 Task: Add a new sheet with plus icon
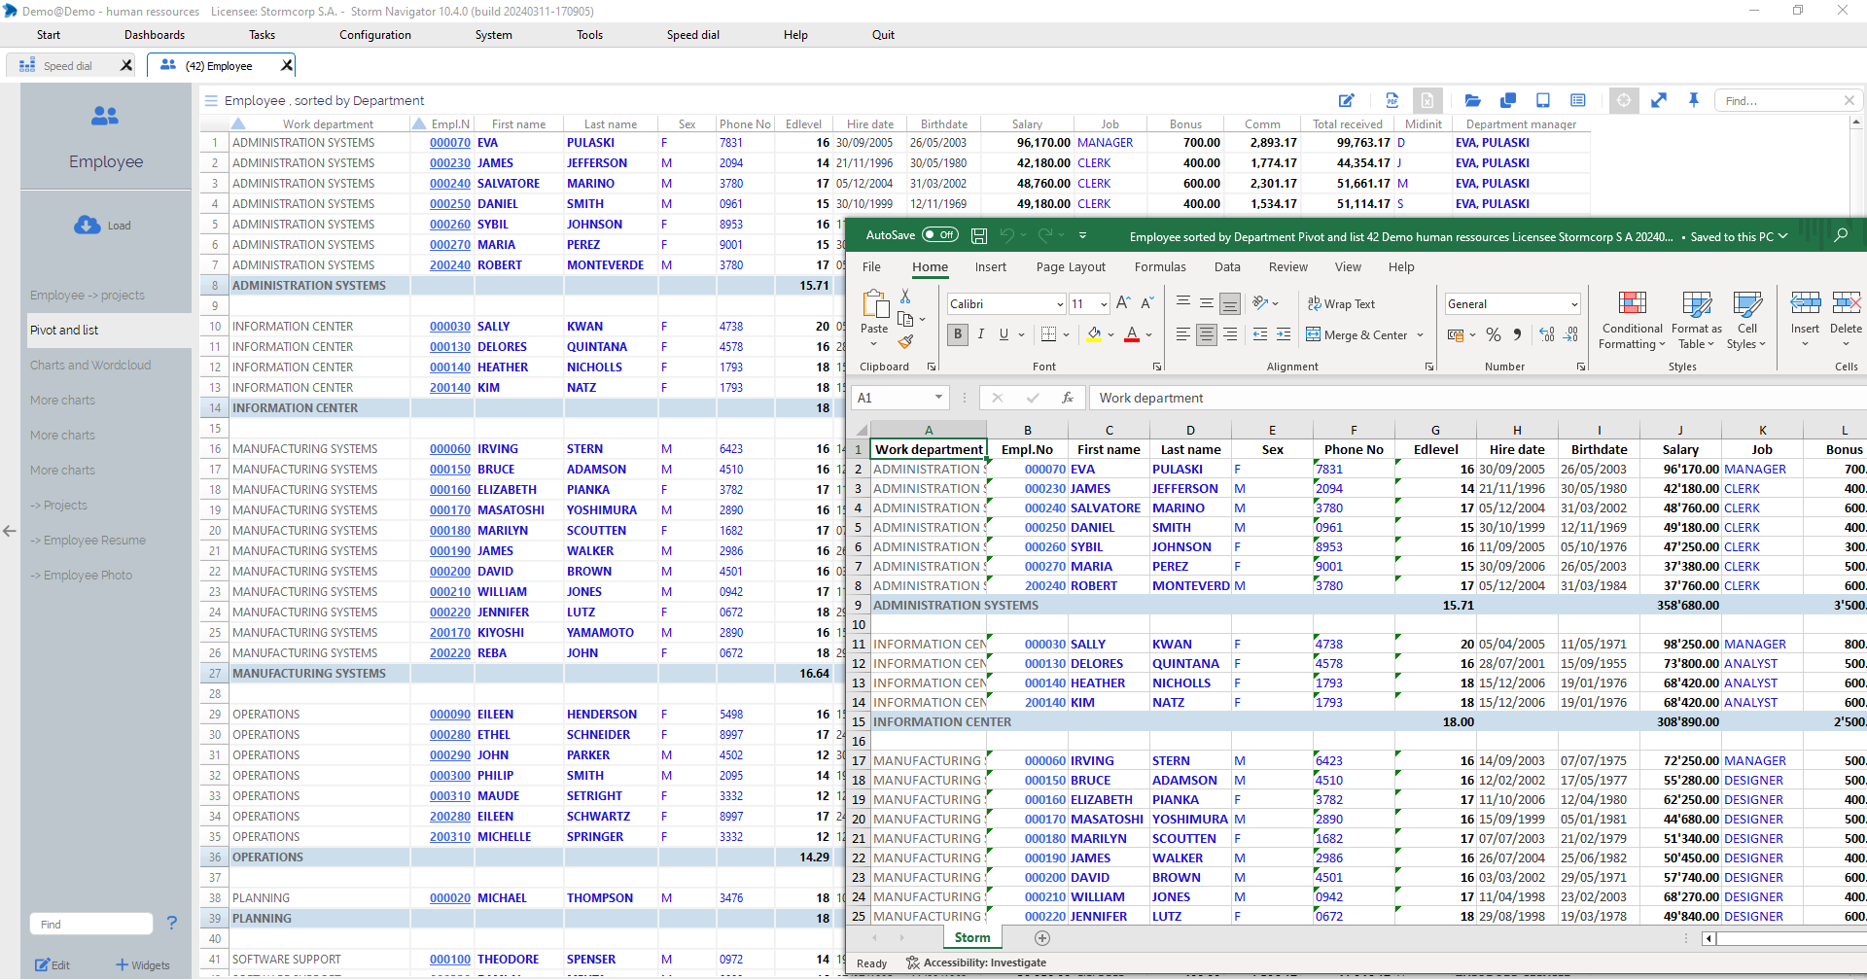(x=1042, y=938)
